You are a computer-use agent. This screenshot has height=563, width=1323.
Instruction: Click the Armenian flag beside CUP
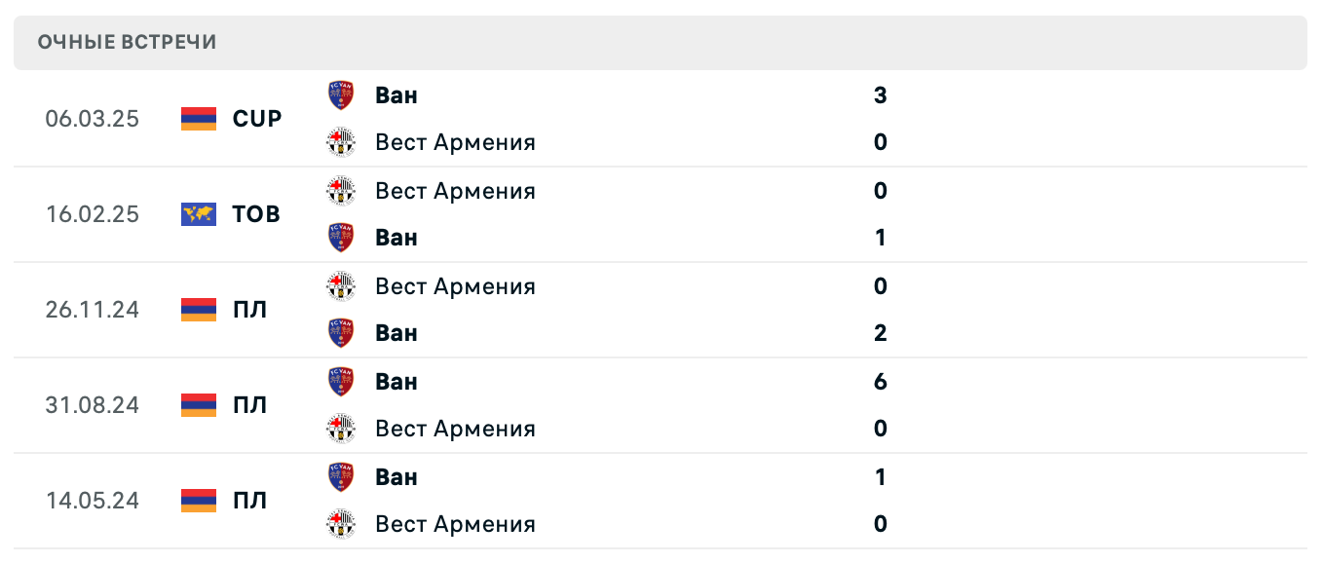[198, 118]
